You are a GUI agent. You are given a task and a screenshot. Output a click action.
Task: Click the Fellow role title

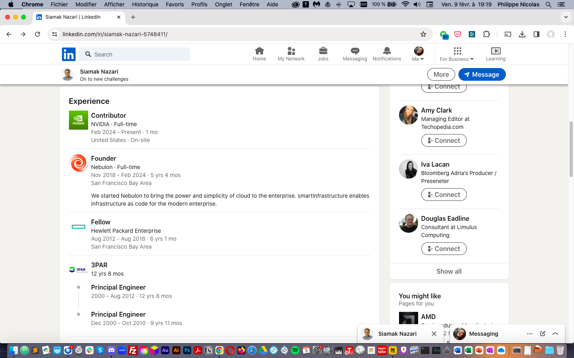click(x=101, y=222)
